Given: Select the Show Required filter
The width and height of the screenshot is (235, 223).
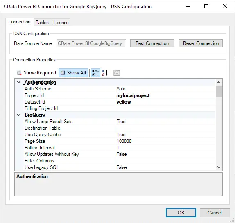Looking at the screenshot, I should pos(36,73).
